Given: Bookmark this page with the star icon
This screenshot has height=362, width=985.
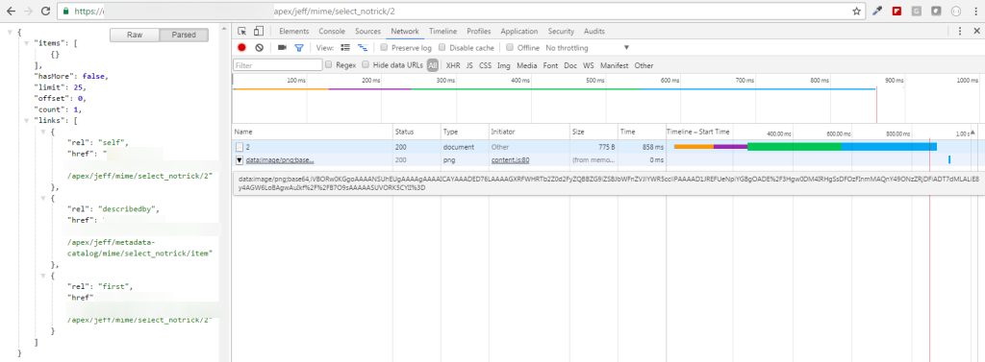Looking at the screenshot, I should click(856, 12).
